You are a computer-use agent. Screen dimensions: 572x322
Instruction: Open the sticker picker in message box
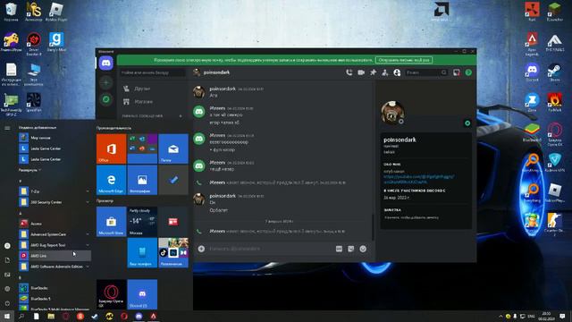pyautogui.click(x=350, y=249)
